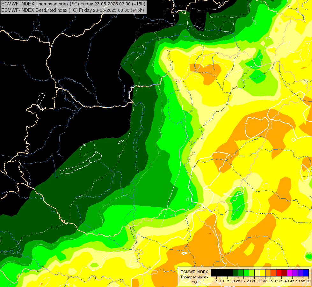This screenshot has height=287, width=312.
Task: Select the red-orange 35–37 legend swatch
Action: click(273, 273)
